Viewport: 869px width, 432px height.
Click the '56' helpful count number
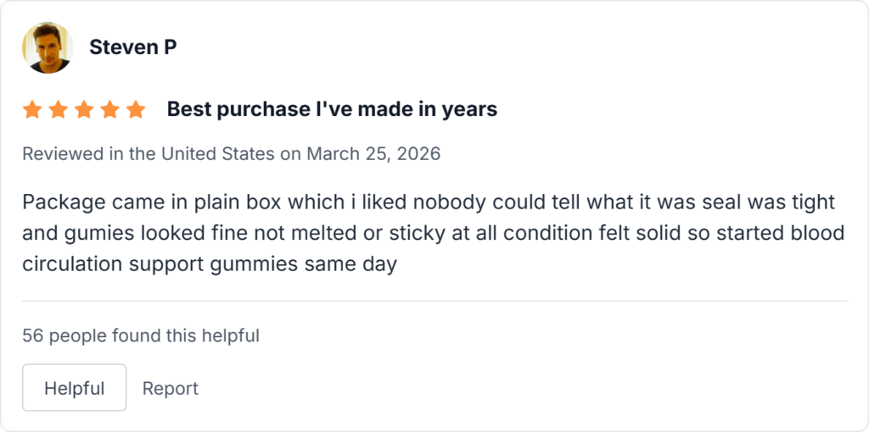32,335
